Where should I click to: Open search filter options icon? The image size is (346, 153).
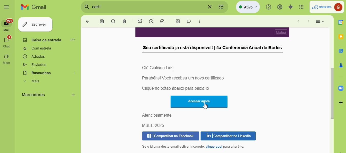pos(221,7)
